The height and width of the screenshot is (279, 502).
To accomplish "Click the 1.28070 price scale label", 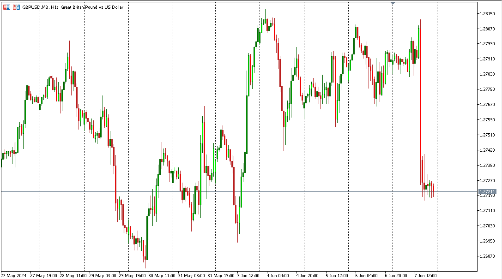I will click(x=487, y=29).
